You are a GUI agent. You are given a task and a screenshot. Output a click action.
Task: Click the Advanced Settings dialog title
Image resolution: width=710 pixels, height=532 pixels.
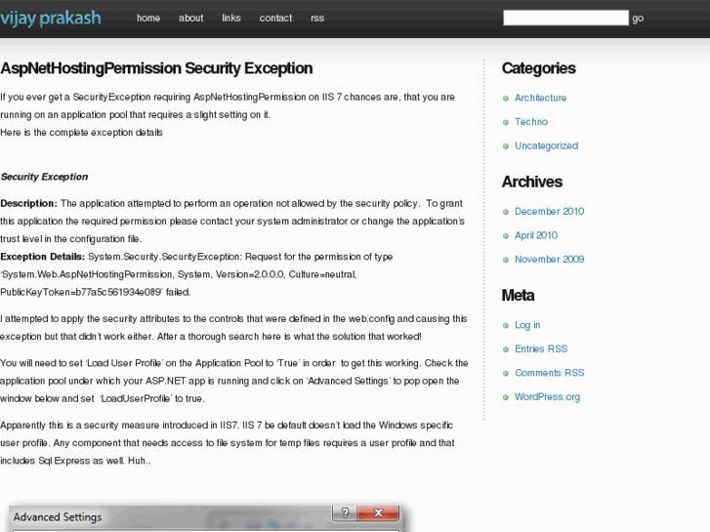coord(58,517)
